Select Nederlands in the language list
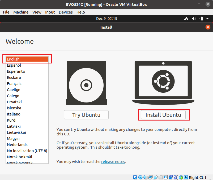The width and height of the screenshot is (213, 180). [27, 145]
